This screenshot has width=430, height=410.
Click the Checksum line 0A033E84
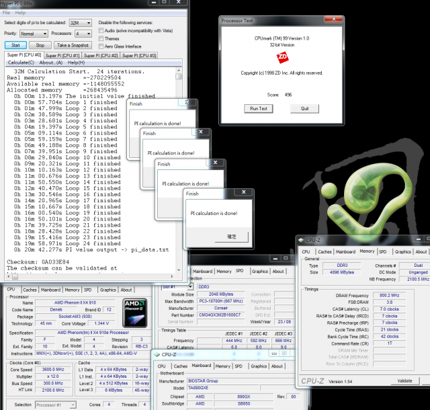click(x=38, y=262)
